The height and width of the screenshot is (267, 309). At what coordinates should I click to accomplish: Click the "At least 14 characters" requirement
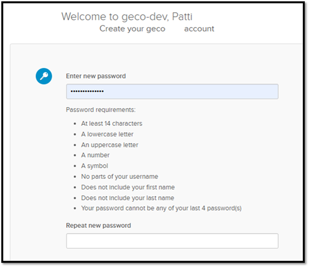tap(111, 123)
